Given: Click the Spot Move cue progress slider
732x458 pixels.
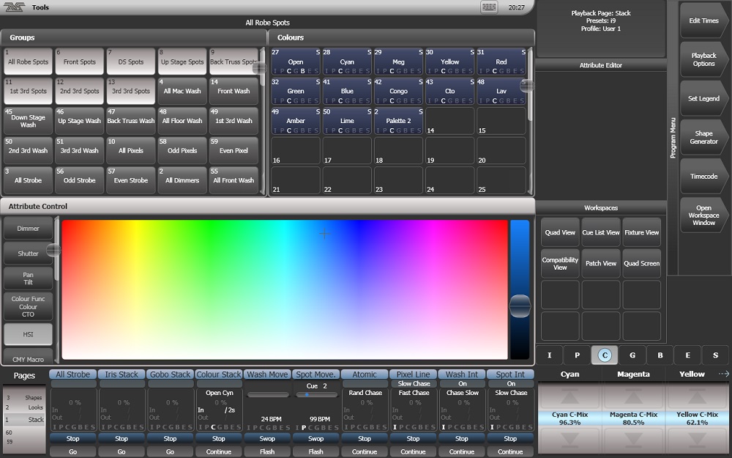Looking at the screenshot, I should [x=316, y=395].
